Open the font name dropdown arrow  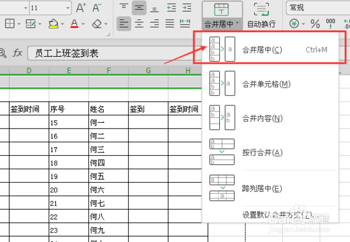click(x=26, y=8)
